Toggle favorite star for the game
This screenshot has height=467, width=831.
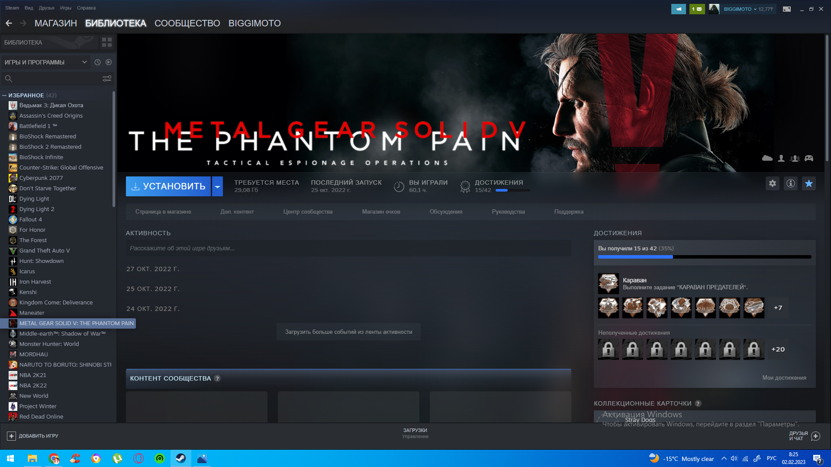pyautogui.click(x=809, y=183)
